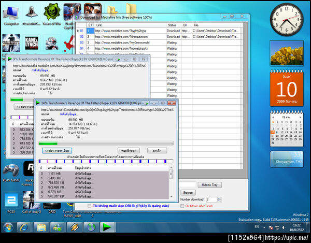The width and height of the screenshot is (311, 243).
Task: Focus the Number download value field
Action: (211, 199)
